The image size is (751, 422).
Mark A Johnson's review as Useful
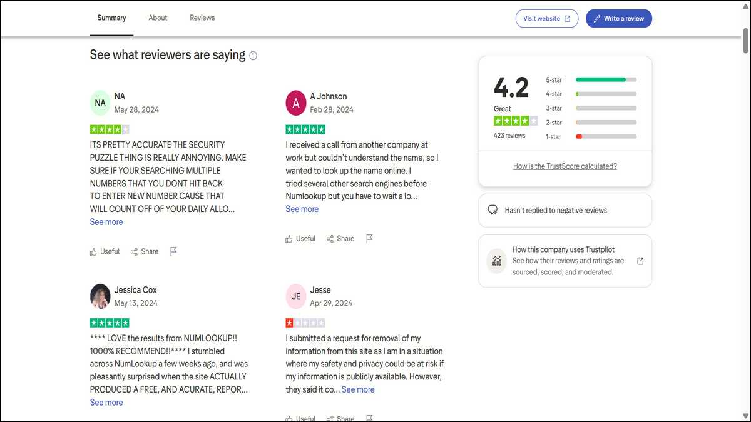pyautogui.click(x=300, y=238)
